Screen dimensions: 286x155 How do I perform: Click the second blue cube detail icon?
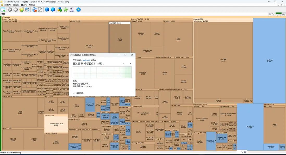(x=53, y=10)
